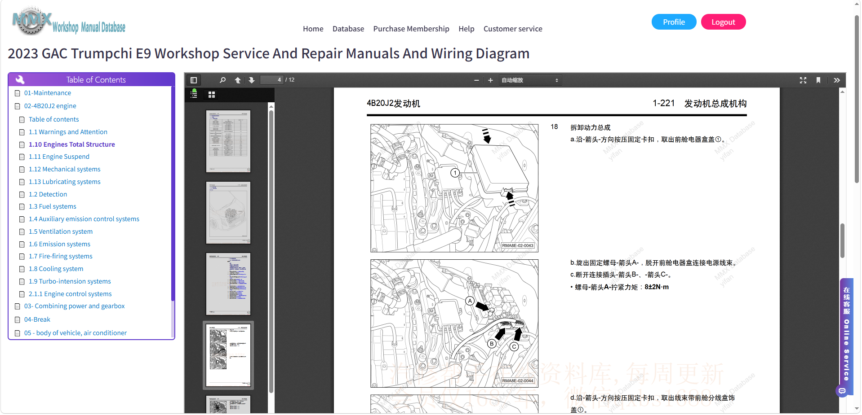Open 1.13 Lubricating systems section
The image size is (862, 415).
click(x=65, y=182)
